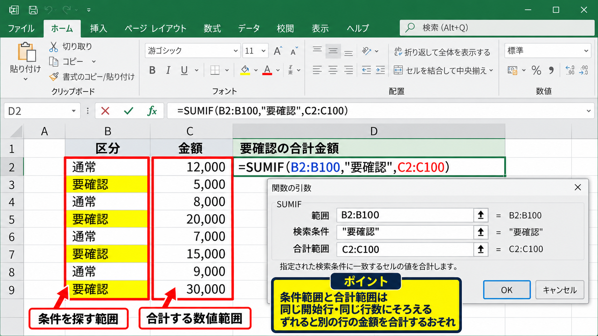
Task: Switch to the 挿入 tab
Action: (x=98, y=28)
